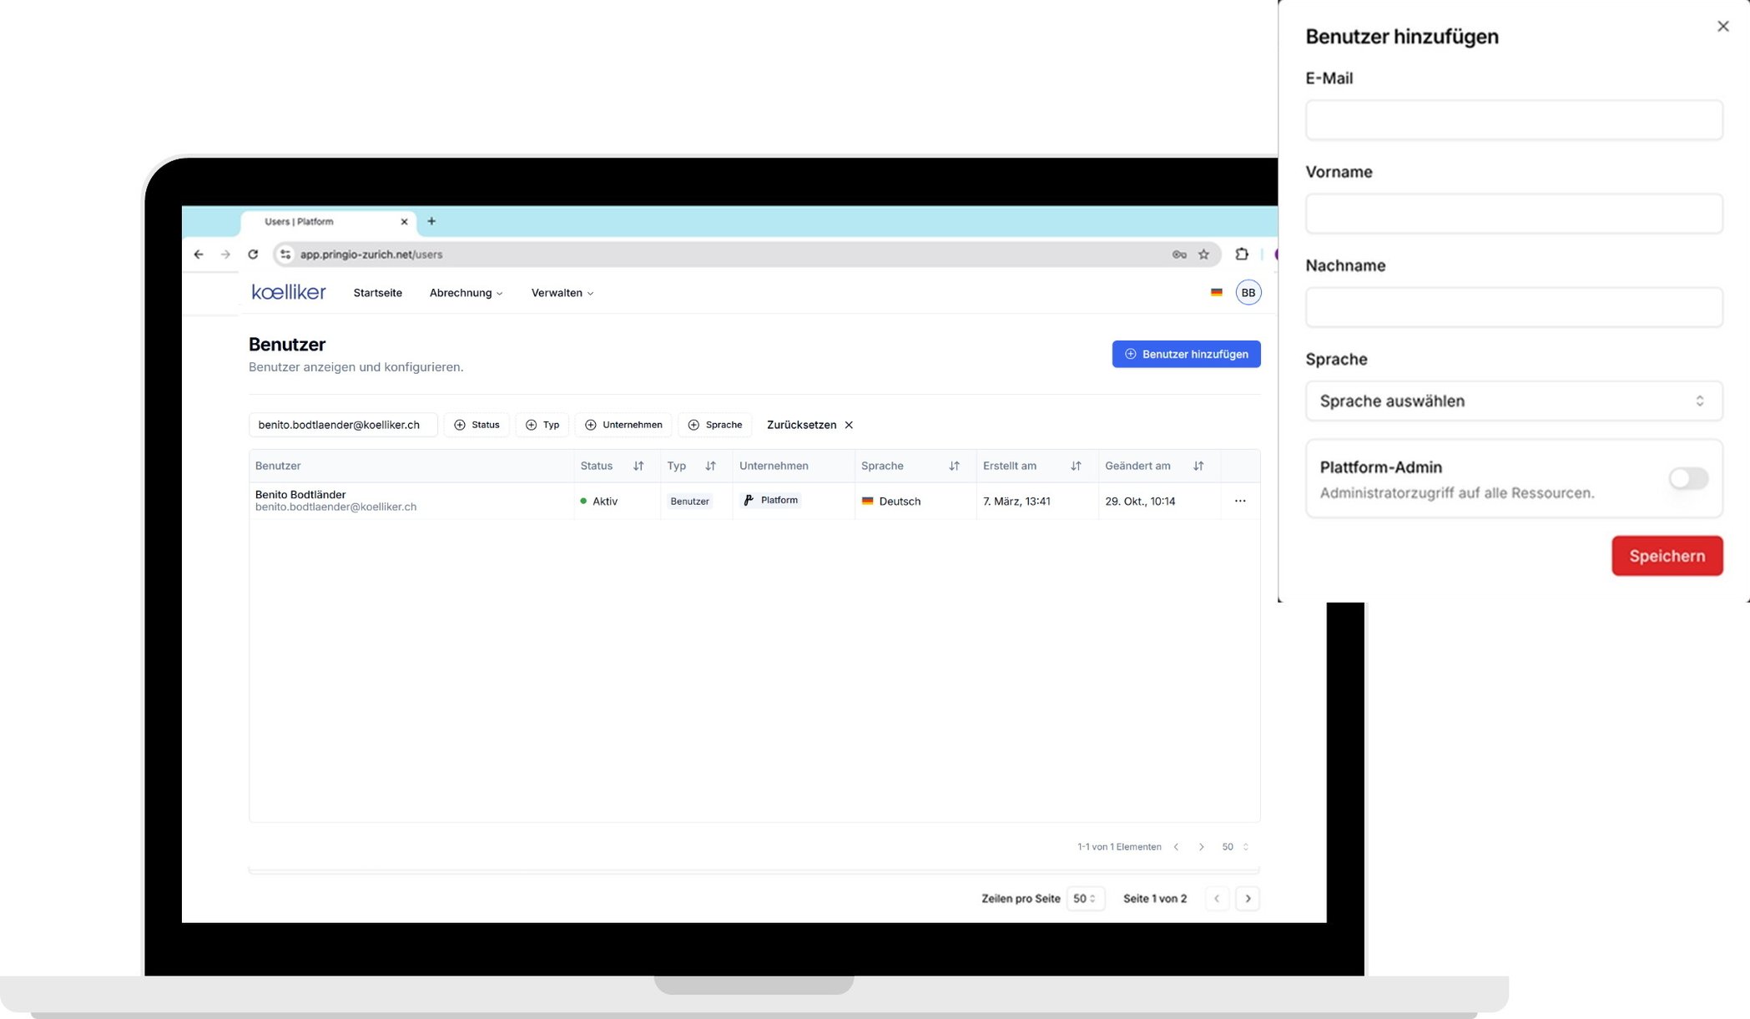The height and width of the screenshot is (1019, 1750).
Task: Open the browser extensions puzzle icon
Action: (1241, 255)
